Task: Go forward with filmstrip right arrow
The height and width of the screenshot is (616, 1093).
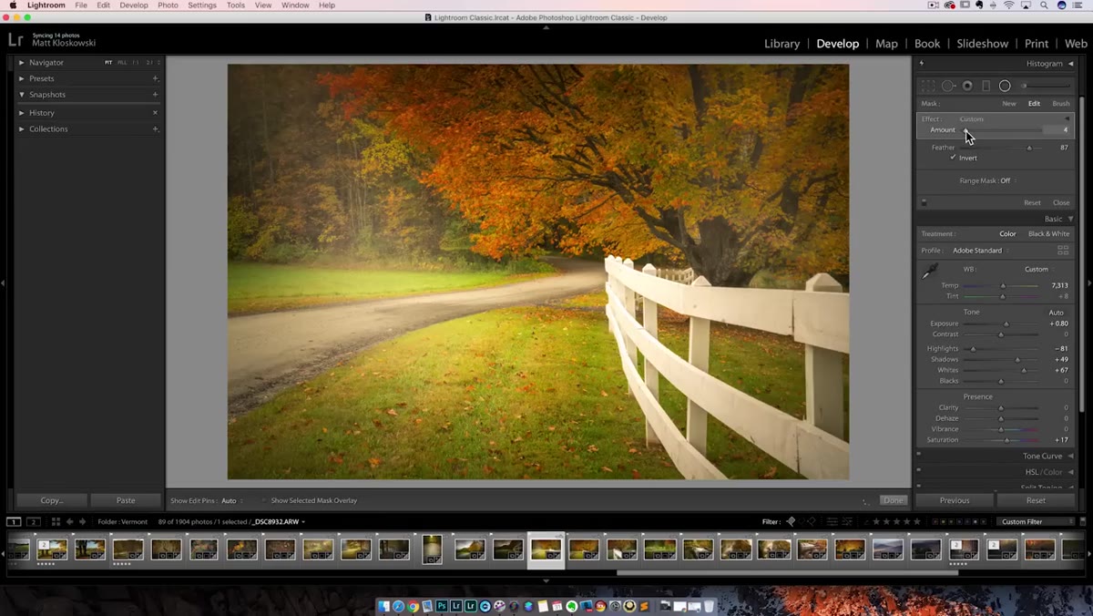Action: (82, 521)
